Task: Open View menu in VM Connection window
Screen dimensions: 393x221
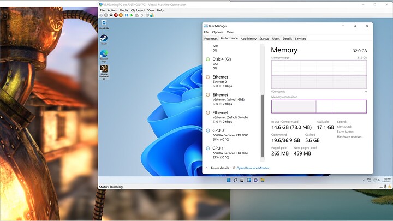Action: [151, 10]
